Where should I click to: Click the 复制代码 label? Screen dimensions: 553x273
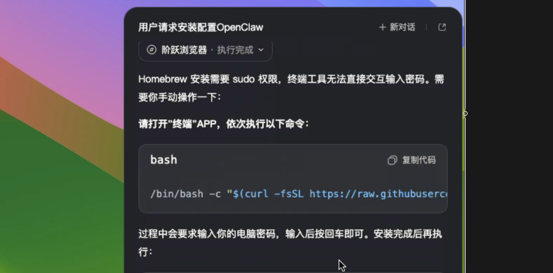(419, 160)
